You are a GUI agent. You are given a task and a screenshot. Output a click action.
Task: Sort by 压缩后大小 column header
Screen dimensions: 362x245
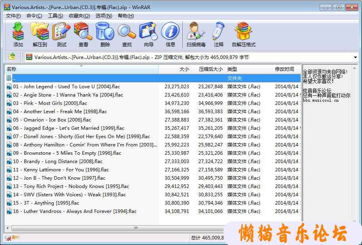tap(208, 69)
